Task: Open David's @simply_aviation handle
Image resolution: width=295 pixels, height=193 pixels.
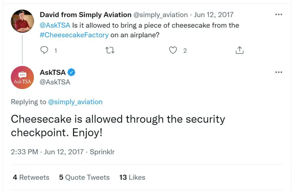Action: tap(160, 15)
